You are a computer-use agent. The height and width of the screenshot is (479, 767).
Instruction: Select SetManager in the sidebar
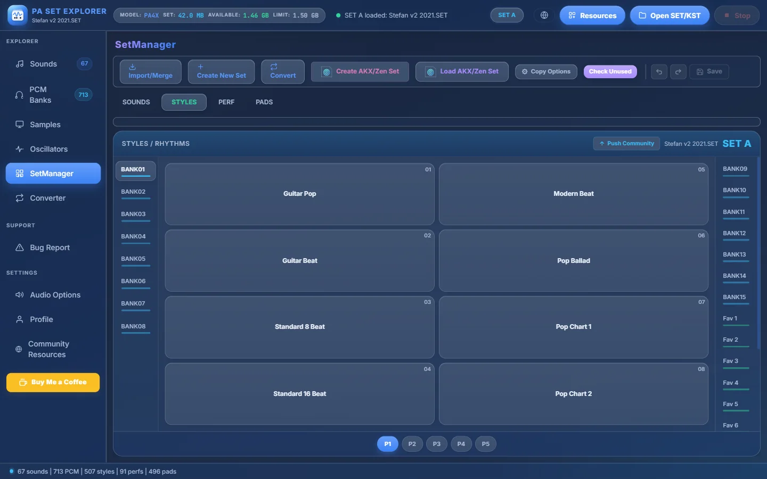pos(53,174)
